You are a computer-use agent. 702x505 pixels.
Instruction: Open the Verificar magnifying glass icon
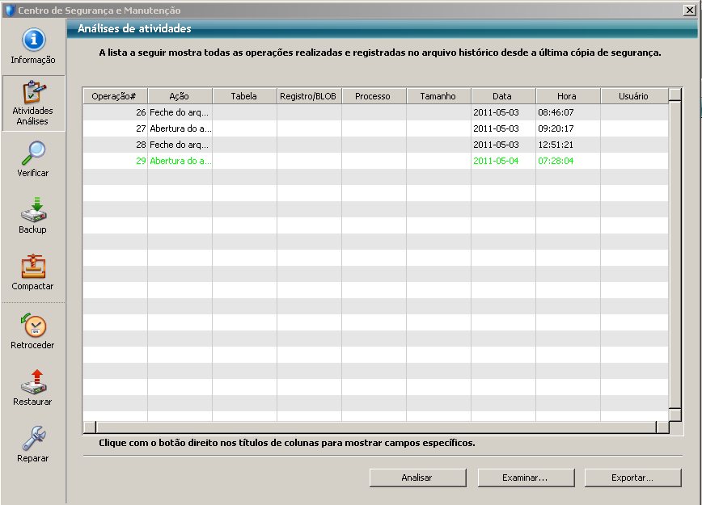pyautogui.click(x=33, y=153)
